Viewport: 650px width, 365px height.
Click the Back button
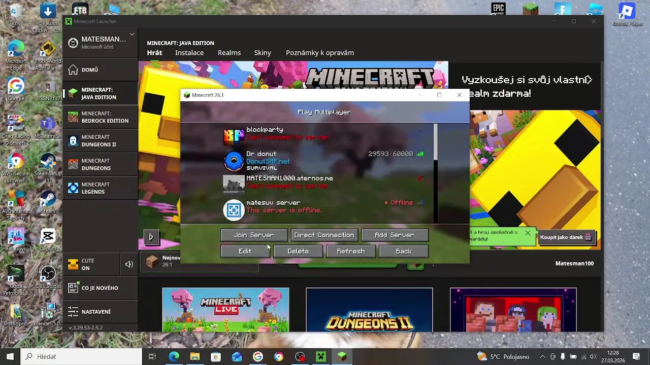click(x=404, y=251)
